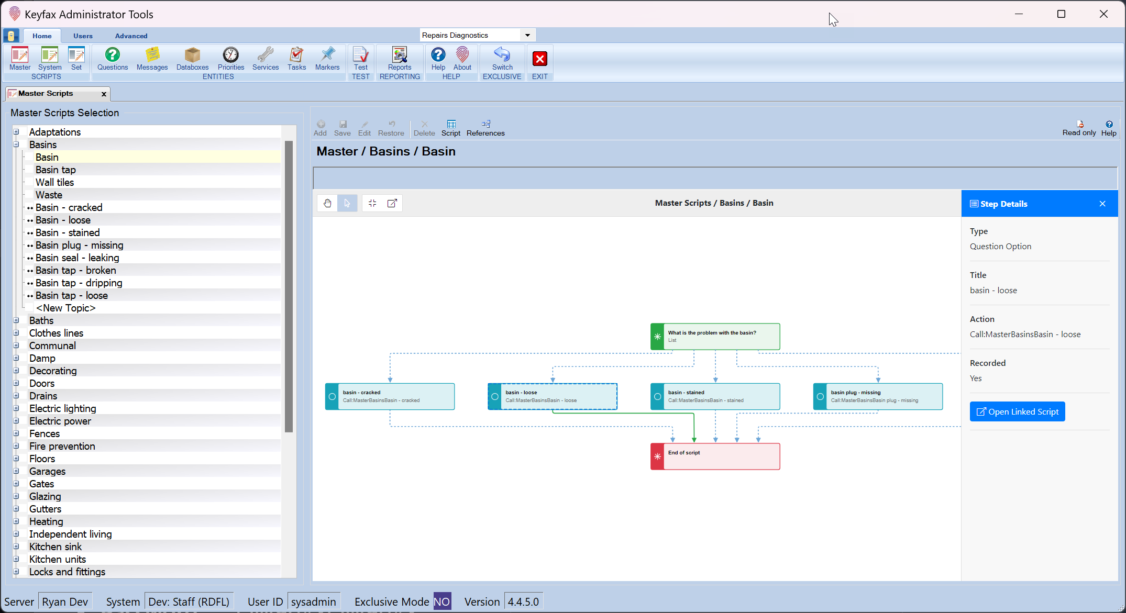The width and height of the screenshot is (1126, 613).
Task: Toggle the Read only mode
Action: click(x=1079, y=127)
